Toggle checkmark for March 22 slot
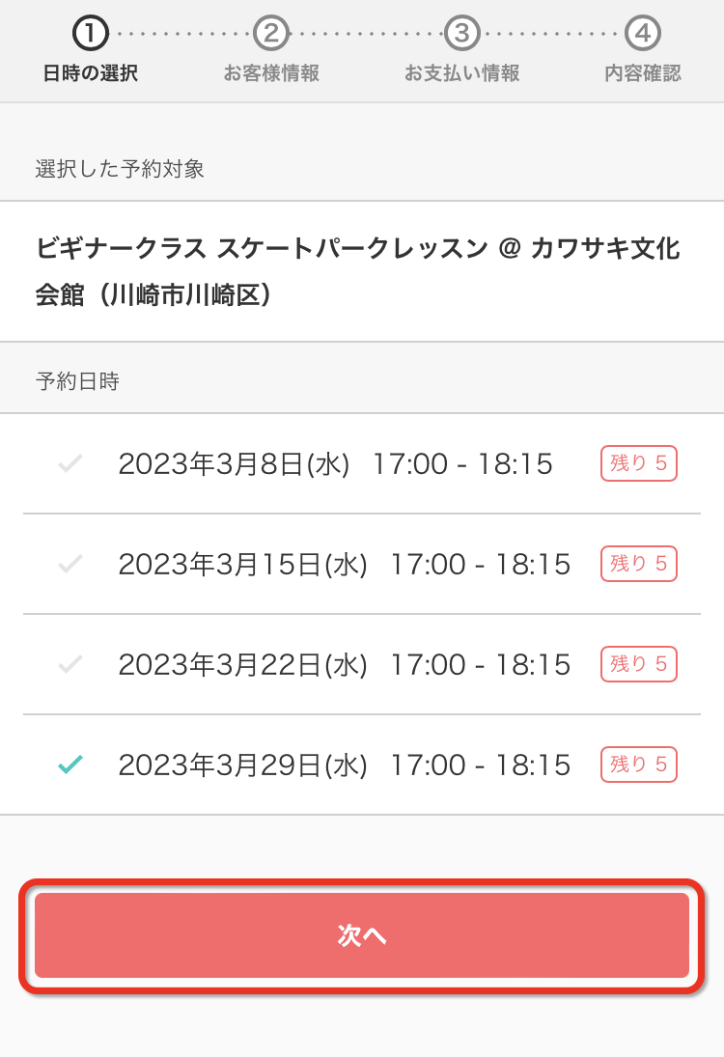 [x=70, y=664]
